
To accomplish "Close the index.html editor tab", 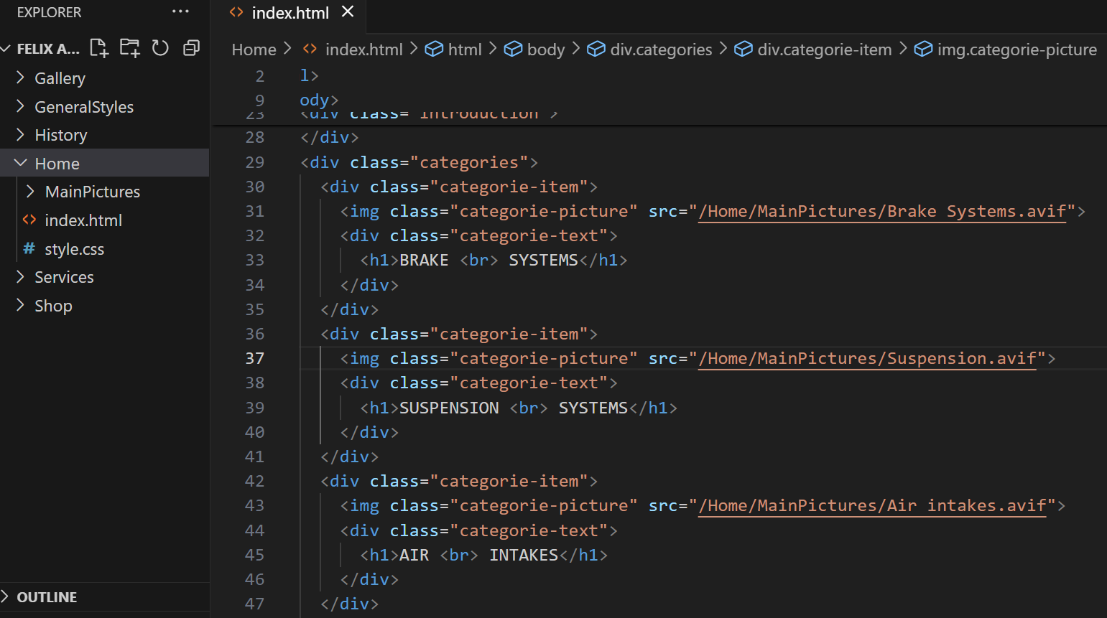I will coord(348,11).
